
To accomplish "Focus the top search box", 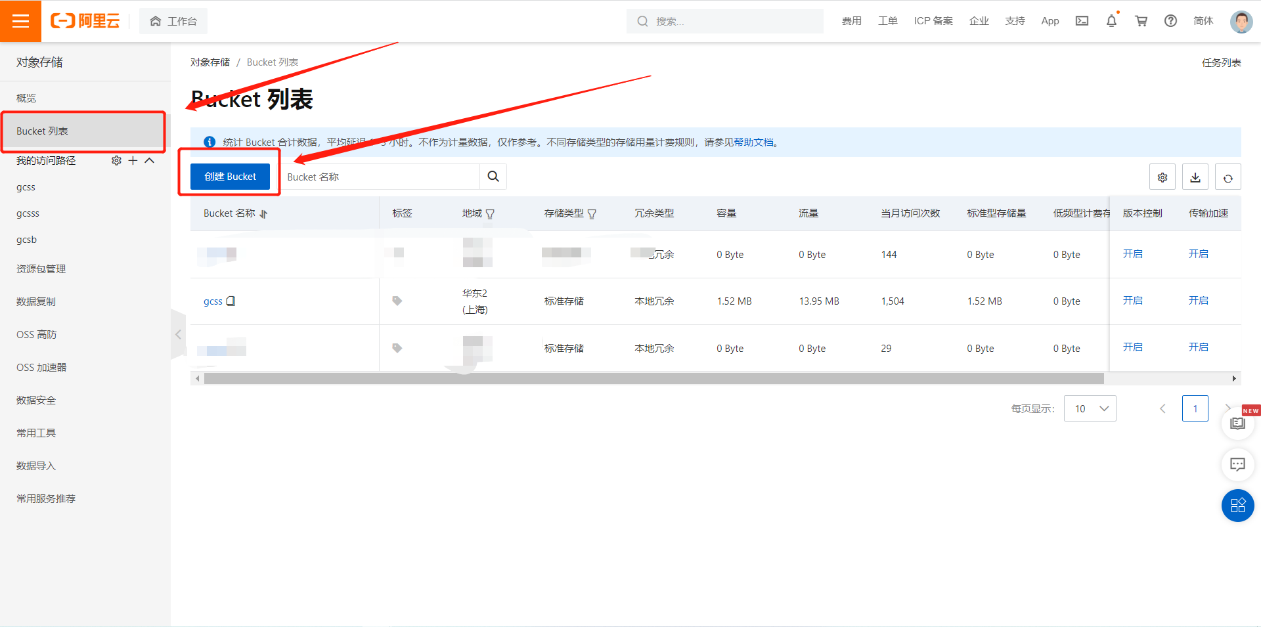I will point(725,21).
